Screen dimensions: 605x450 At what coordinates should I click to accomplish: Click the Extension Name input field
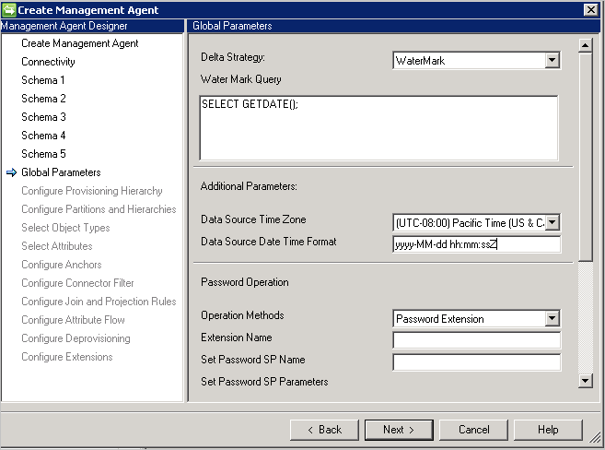pyautogui.click(x=476, y=340)
